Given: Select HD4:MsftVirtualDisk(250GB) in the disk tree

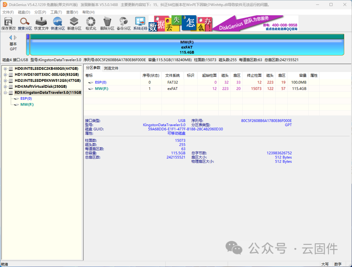Looking at the screenshot, I should pyautogui.click(x=41, y=86).
